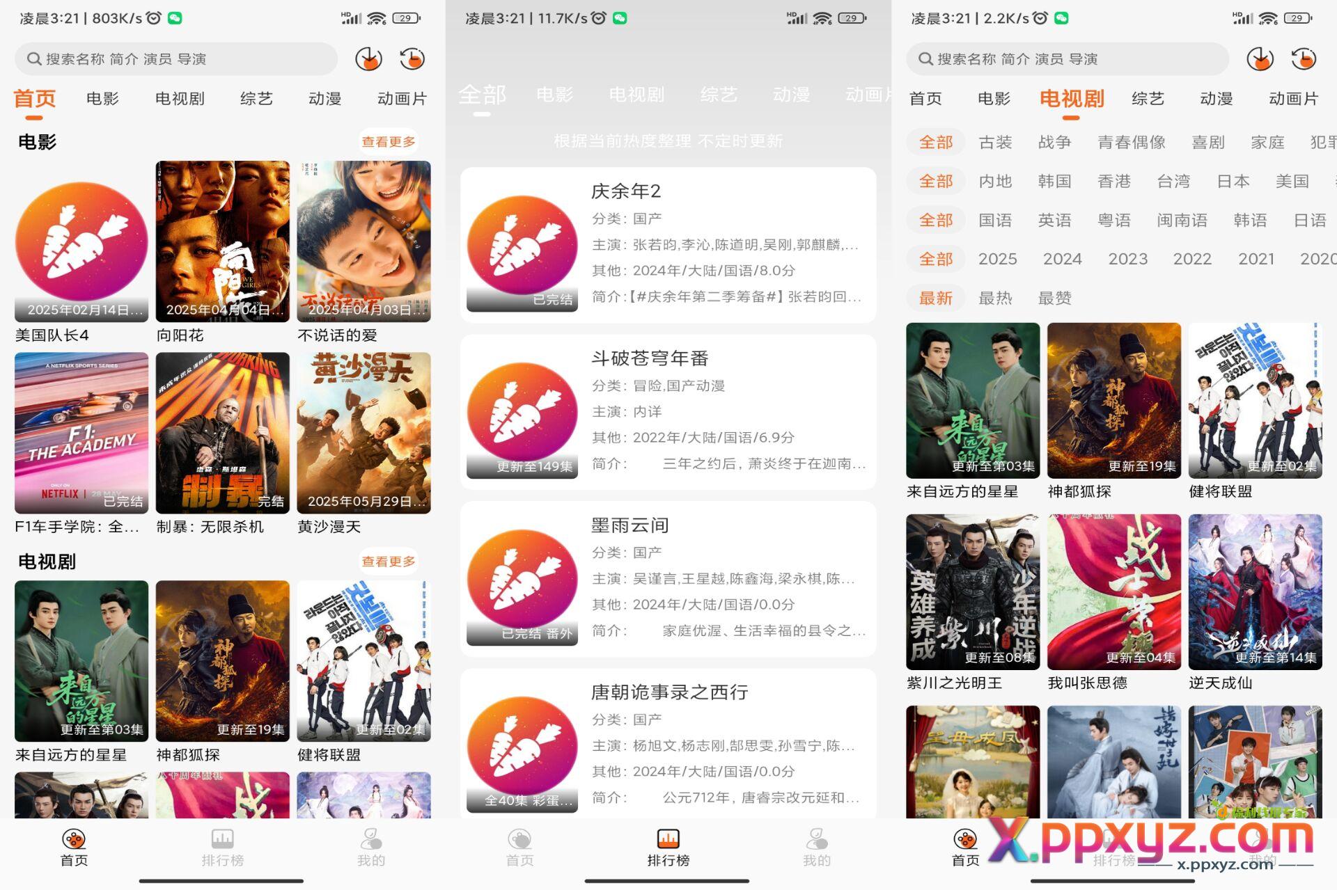Open 紫川之光明王 poster in right screen
Viewport: 1337px width, 890px height.
(973, 592)
